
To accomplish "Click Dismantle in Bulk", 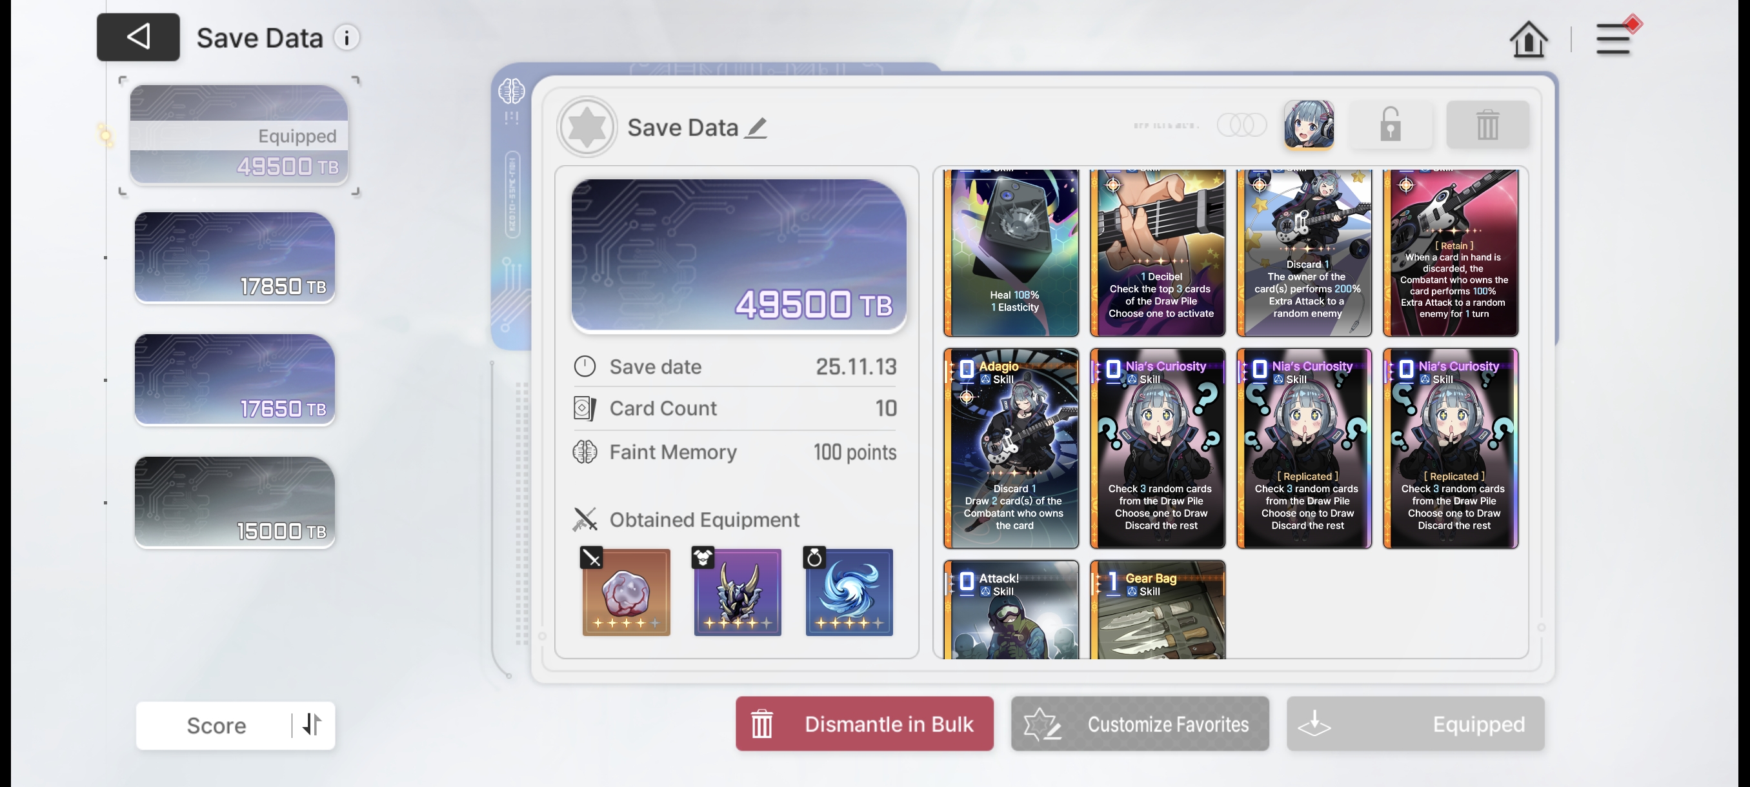I will coord(864,723).
